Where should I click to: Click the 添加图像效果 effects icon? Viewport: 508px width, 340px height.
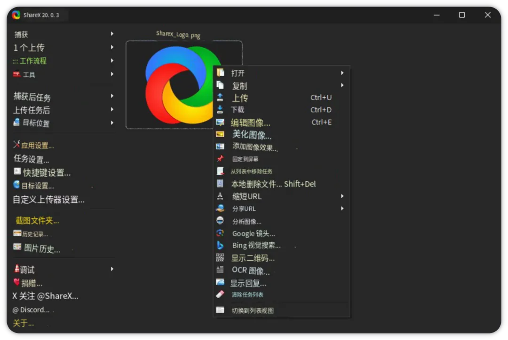(x=220, y=147)
